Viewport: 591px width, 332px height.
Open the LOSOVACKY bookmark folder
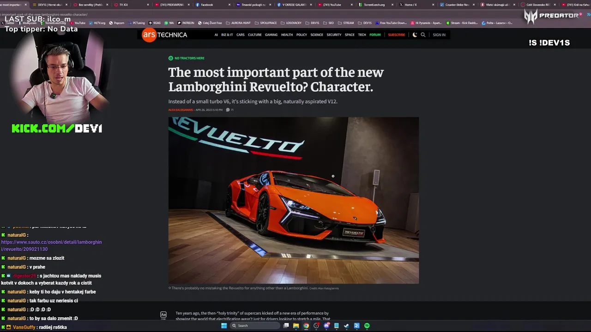[291, 23]
